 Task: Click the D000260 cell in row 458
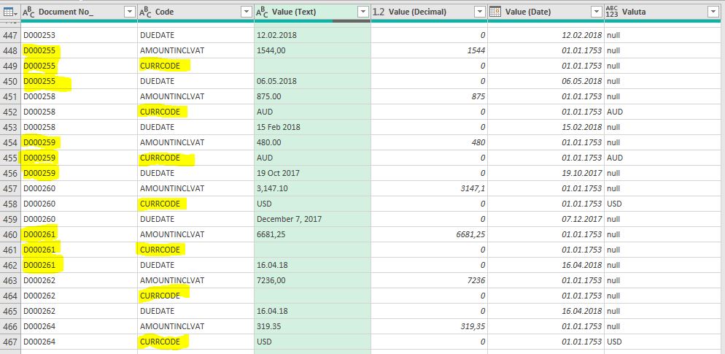tap(80, 204)
